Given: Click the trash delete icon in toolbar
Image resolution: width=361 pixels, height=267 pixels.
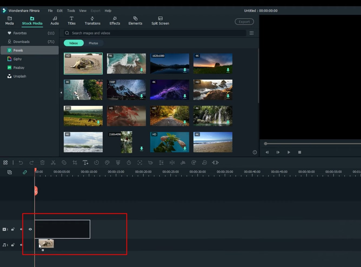Looking at the screenshot, I should tap(42, 163).
